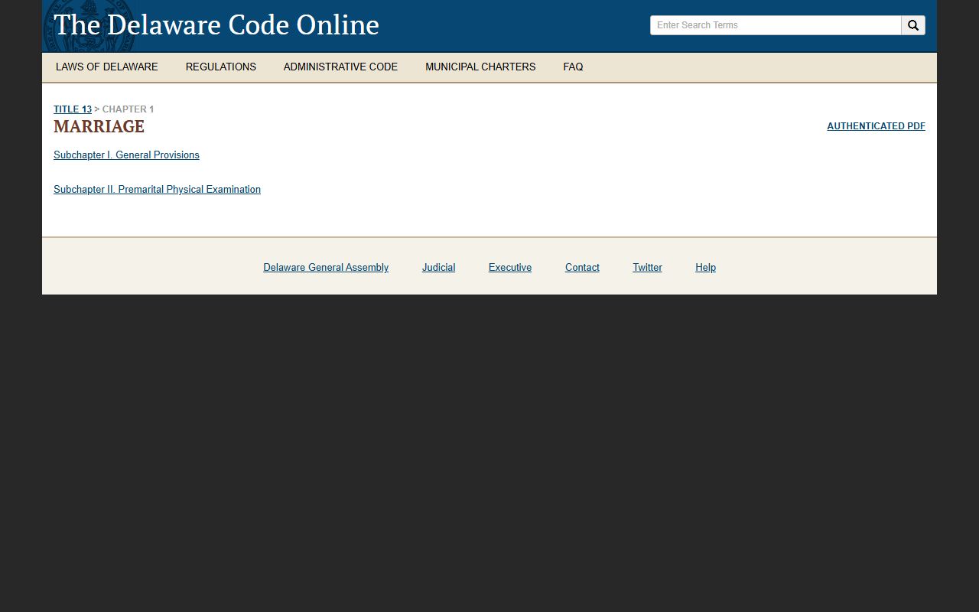Go to the Contact page

click(582, 268)
